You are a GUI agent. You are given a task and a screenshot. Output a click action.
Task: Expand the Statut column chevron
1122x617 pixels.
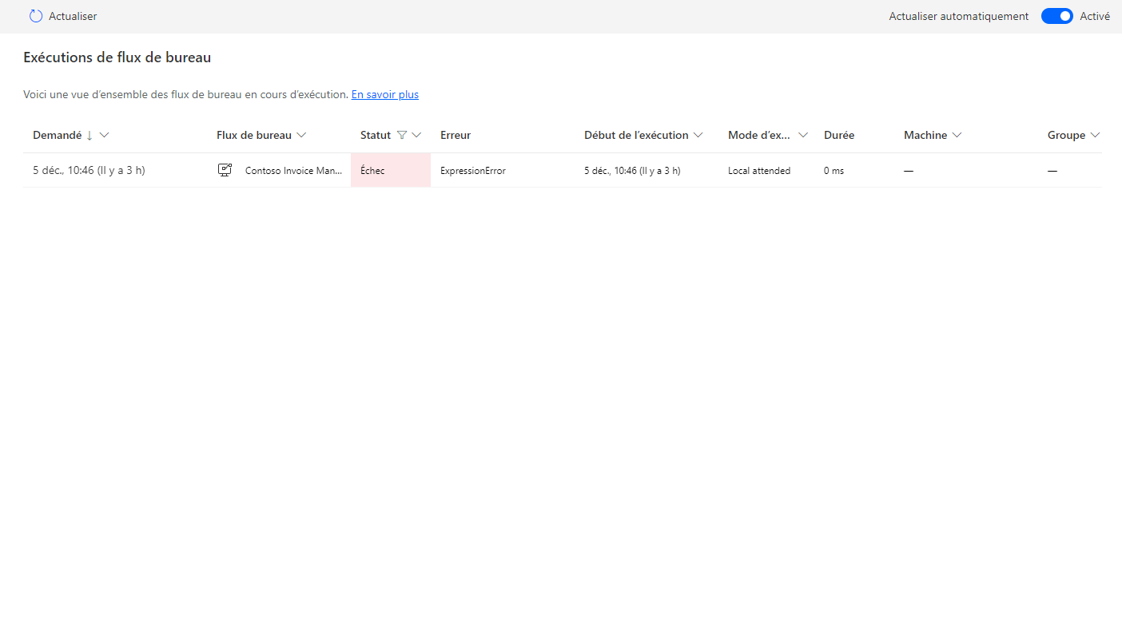point(416,135)
